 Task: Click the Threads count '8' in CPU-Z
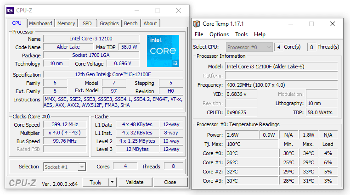point(173,166)
